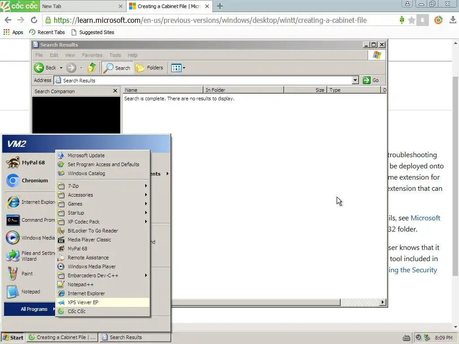This screenshot has height=344, width=459.
Task: Sort results by In Folder column
Action: pos(243,90)
